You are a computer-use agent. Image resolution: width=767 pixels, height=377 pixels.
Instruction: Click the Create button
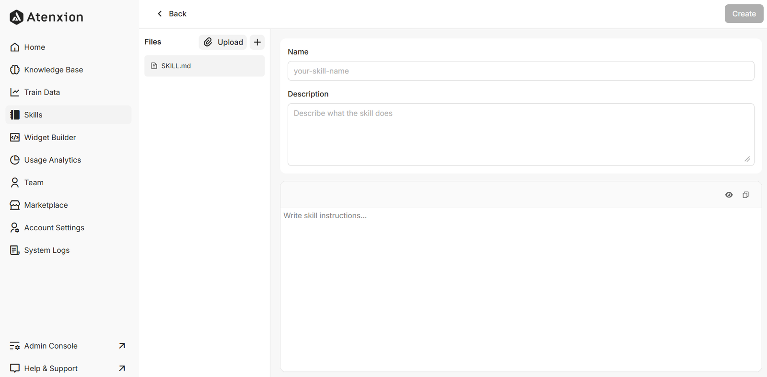[x=744, y=14]
